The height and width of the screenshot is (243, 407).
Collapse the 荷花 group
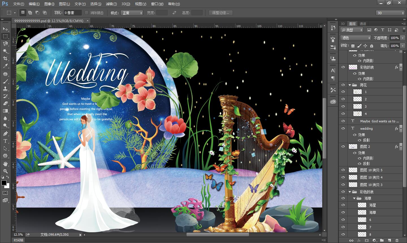pos(350,85)
